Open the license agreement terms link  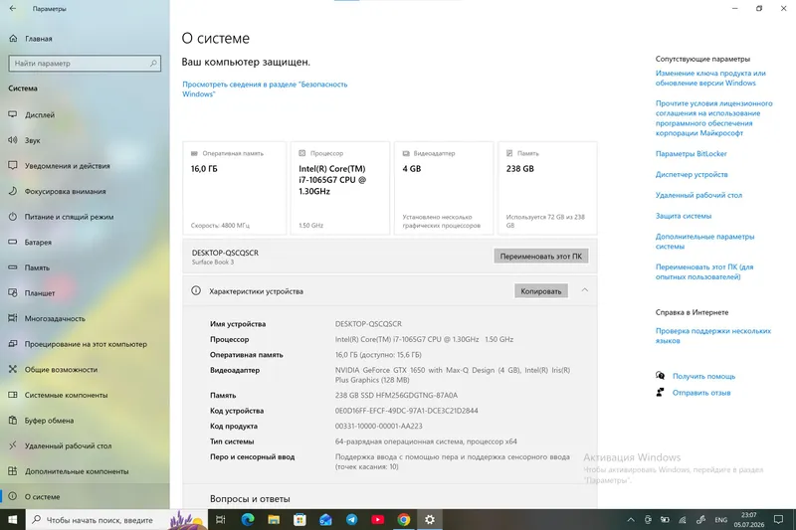[x=713, y=118]
